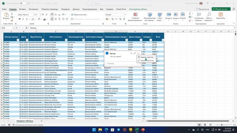Open the Format (Формат) cells menu
237x133 pixels.
[x=183, y=17]
